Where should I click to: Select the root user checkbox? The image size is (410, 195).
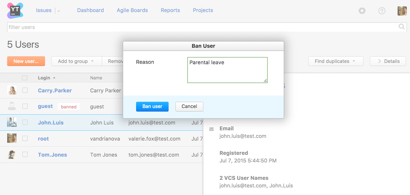25,139
